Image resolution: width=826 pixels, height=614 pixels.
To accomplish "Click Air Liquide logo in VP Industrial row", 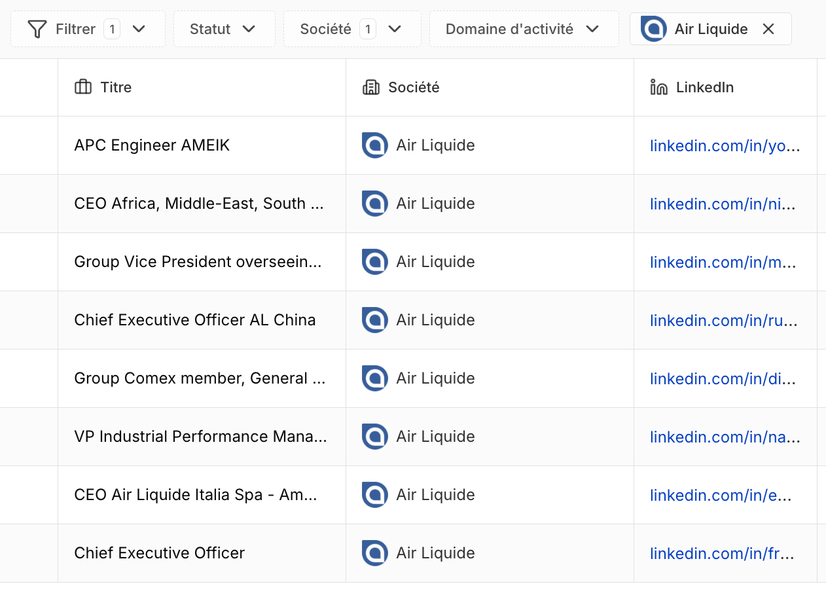I will pyautogui.click(x=375, y=437).
